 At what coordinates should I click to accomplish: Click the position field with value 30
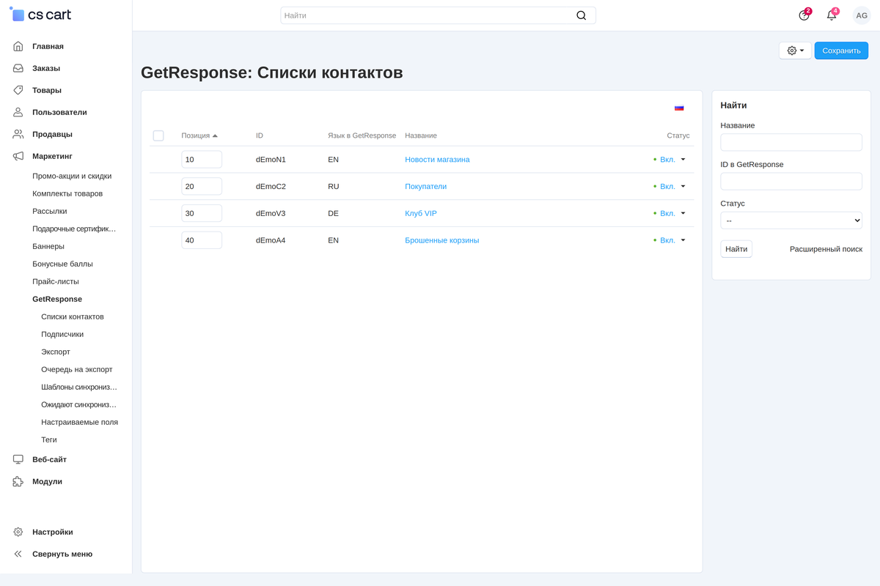pyautogui.click(x=202, y=213)
